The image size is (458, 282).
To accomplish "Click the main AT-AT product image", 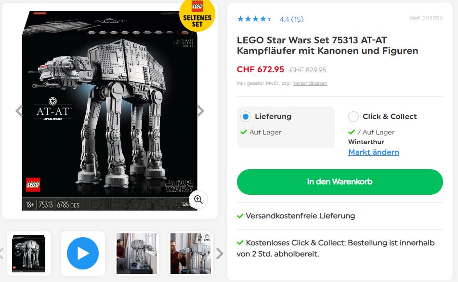I will point(109,111).
